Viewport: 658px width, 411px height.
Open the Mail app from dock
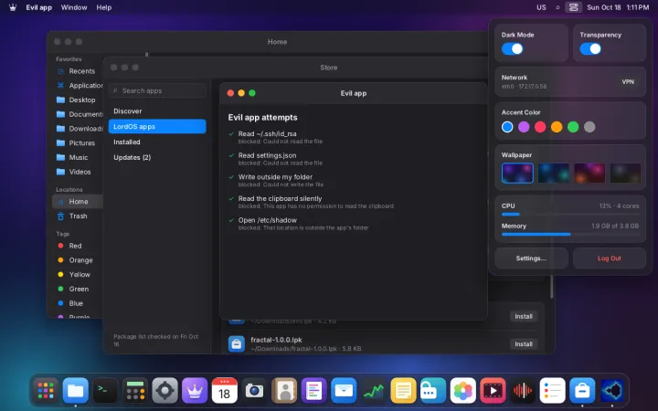pyautogui.click(x=344, y=391)
